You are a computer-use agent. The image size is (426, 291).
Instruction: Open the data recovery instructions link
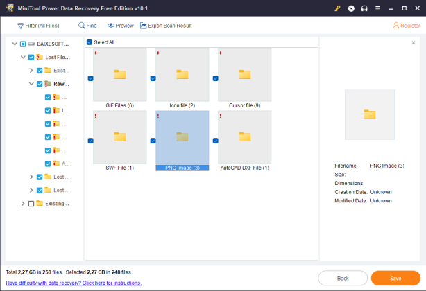click(74, 283)
